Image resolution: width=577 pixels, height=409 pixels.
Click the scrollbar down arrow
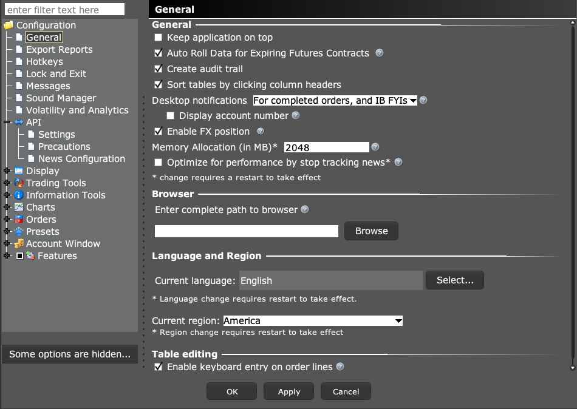(573, 368)
